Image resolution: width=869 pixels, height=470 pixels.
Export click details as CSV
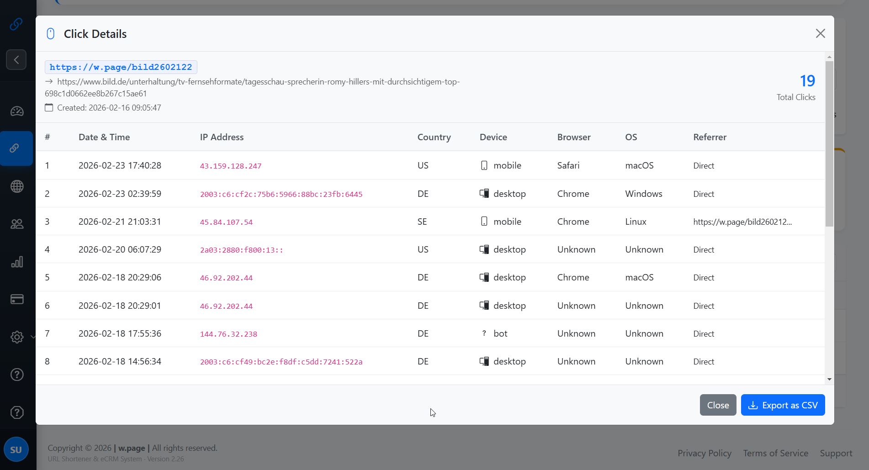point(783,405)
